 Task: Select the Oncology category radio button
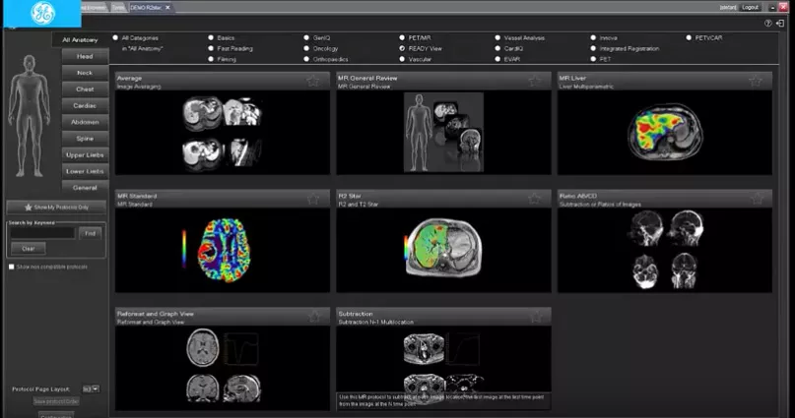[306, 48]
